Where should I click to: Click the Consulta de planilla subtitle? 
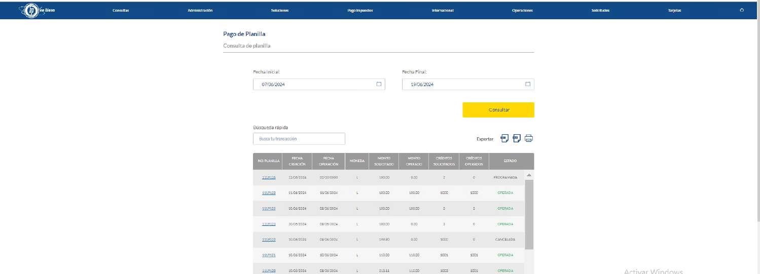pos(247,46)
